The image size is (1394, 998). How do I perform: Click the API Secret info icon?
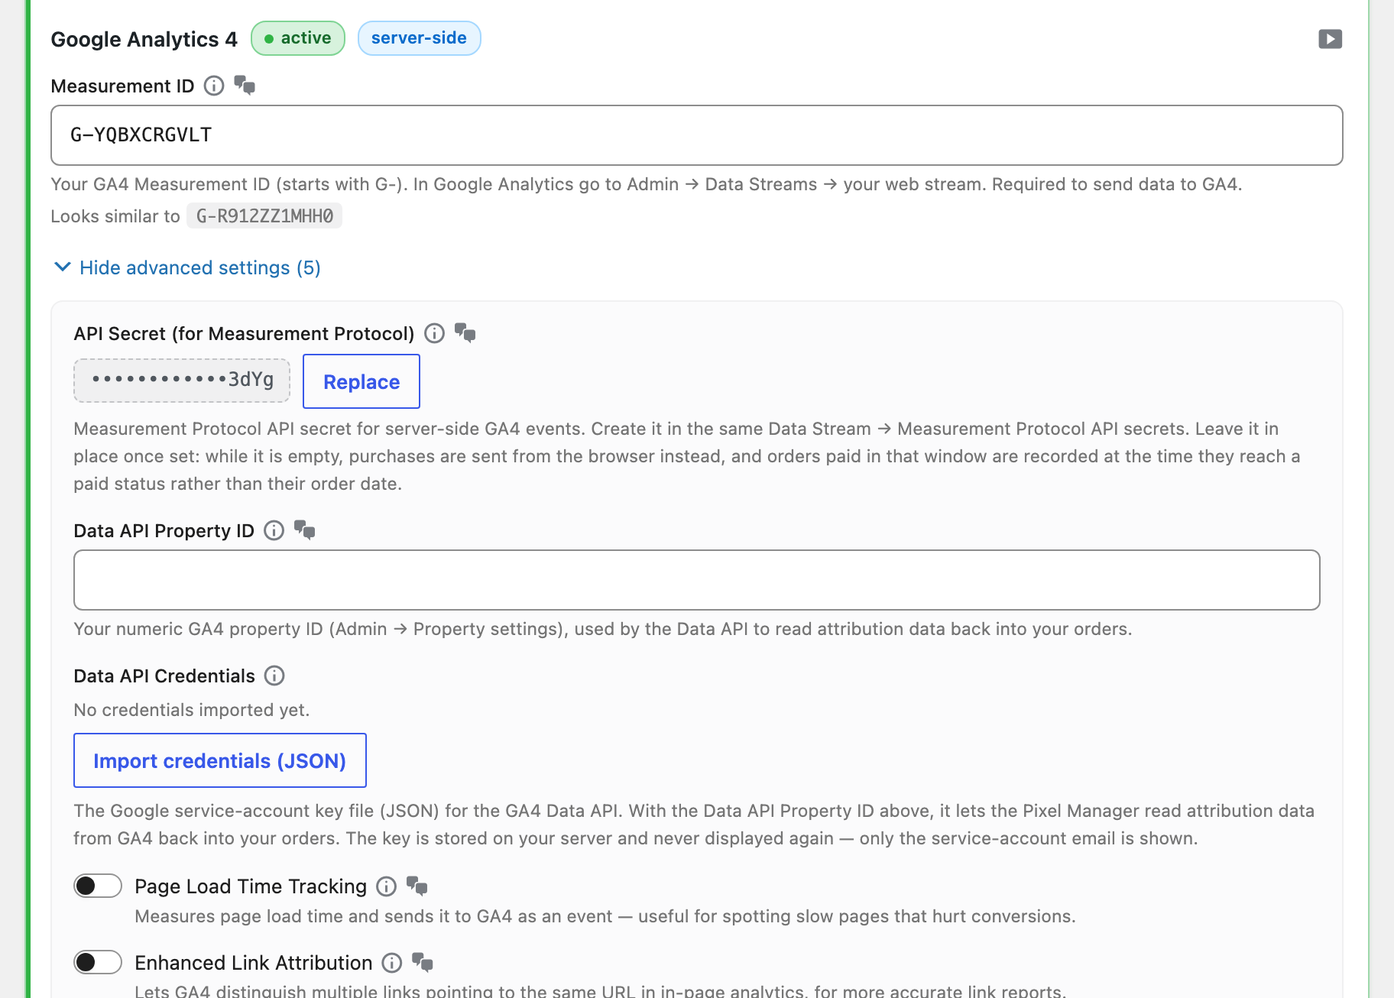pos(434,333)
